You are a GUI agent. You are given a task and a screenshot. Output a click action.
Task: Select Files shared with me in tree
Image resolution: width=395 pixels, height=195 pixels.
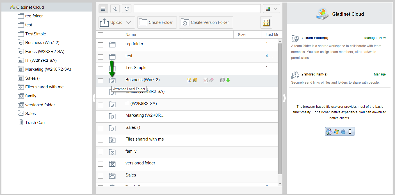point(44,87)
